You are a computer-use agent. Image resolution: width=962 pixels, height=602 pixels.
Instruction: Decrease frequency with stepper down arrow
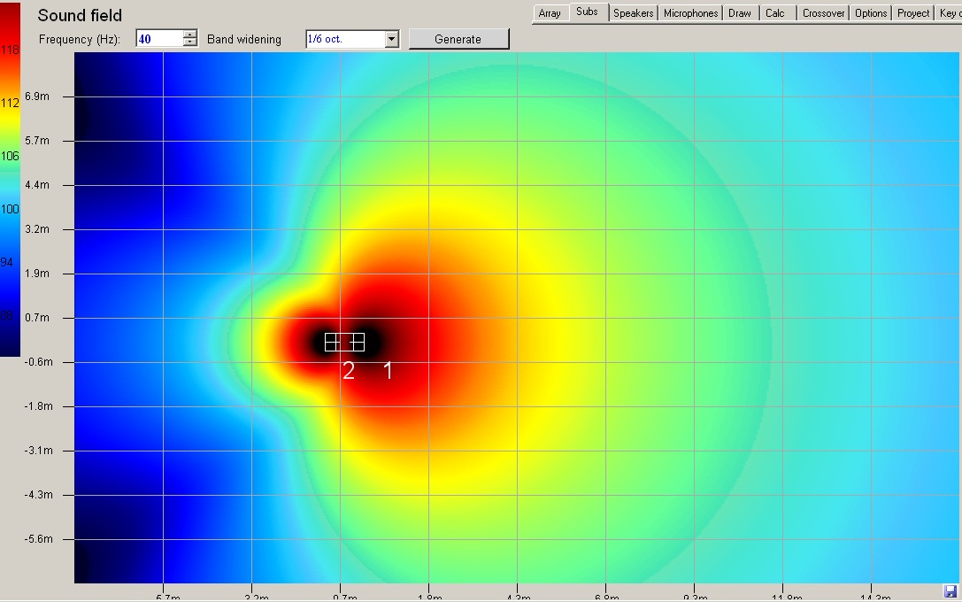tap(190, 43)
